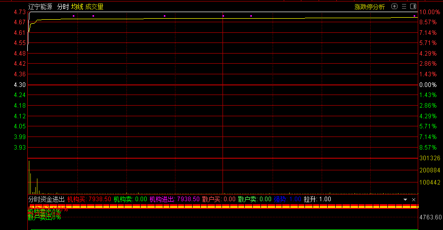
Task: Click the first magenta marker on price line
Action: coord(74,16)
